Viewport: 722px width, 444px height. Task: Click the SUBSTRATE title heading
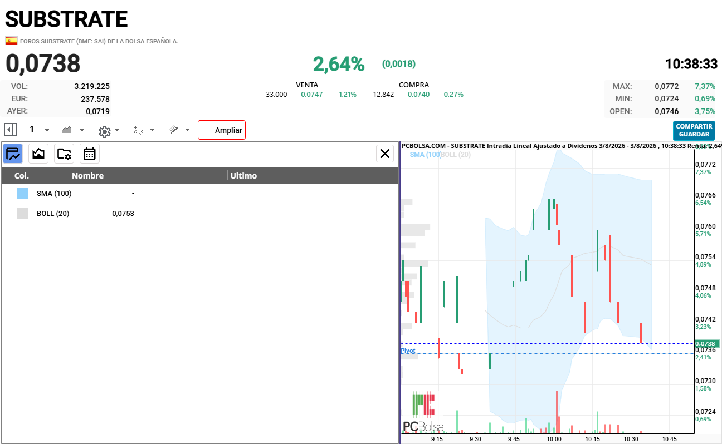point(66,19)
